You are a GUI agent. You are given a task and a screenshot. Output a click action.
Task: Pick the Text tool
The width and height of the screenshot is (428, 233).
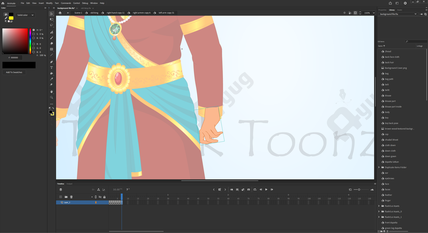pyautogui.click(x=52, y=68)
